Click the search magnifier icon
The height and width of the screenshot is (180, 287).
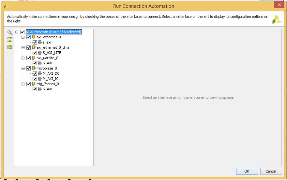(x=10, y=32)
